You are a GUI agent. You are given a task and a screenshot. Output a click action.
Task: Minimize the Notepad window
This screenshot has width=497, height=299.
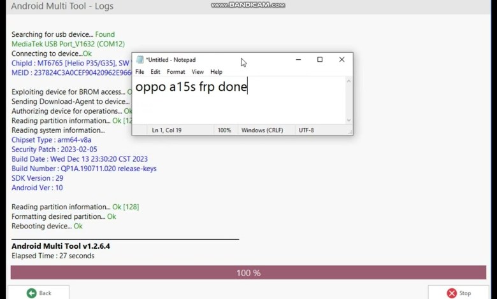coord(298,60)
